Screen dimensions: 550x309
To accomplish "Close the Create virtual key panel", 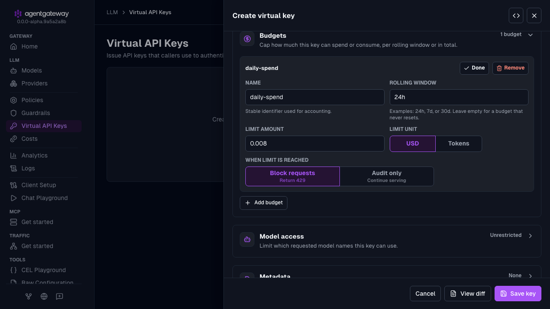I will pyautogui.click(x=534, y=15).
